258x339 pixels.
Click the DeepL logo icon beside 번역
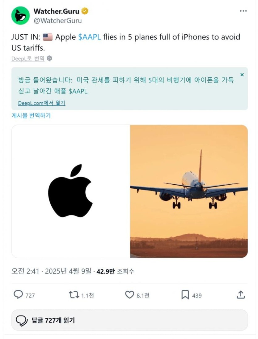click(x=49, y=58)
